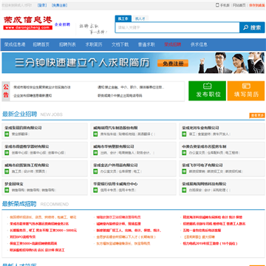Click the orange 免费注册 button on the banner
The width and height of the screenshot is (266, 266).
[173, 64]
